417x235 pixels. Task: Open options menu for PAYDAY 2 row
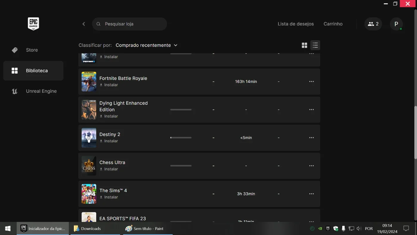point(312,54)
